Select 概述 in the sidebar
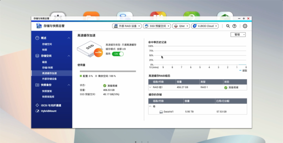This screenshot has height=143, width=283. click(x=43, y=38)
